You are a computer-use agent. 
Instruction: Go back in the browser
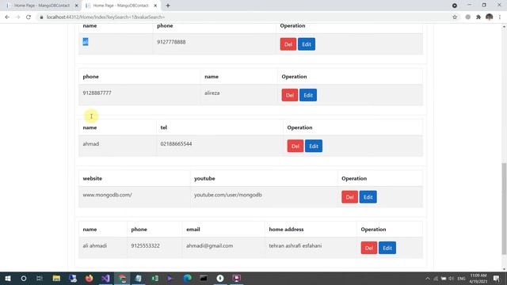point(7,17)
